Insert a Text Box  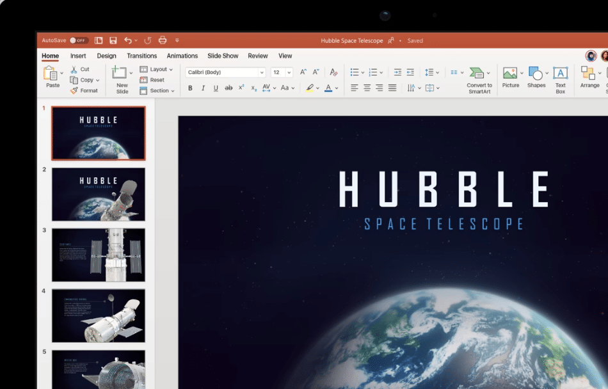(560, 77)
